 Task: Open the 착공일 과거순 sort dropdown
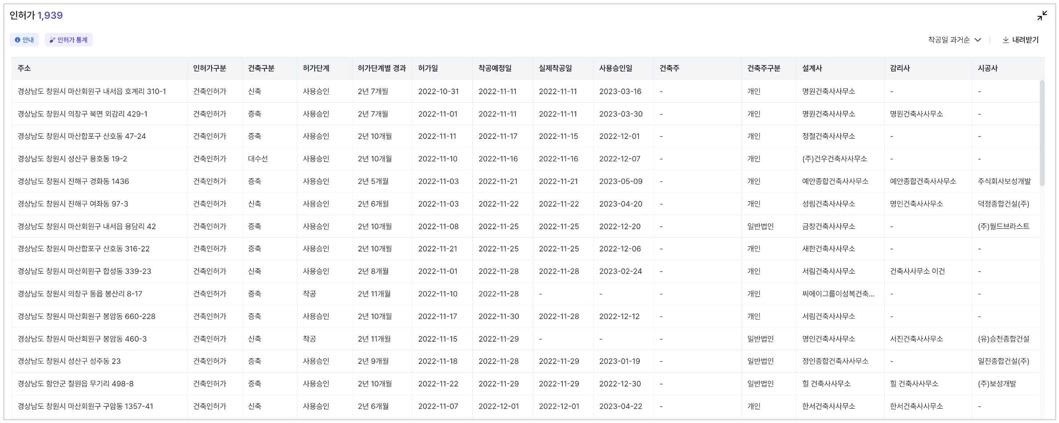[954, 40]
